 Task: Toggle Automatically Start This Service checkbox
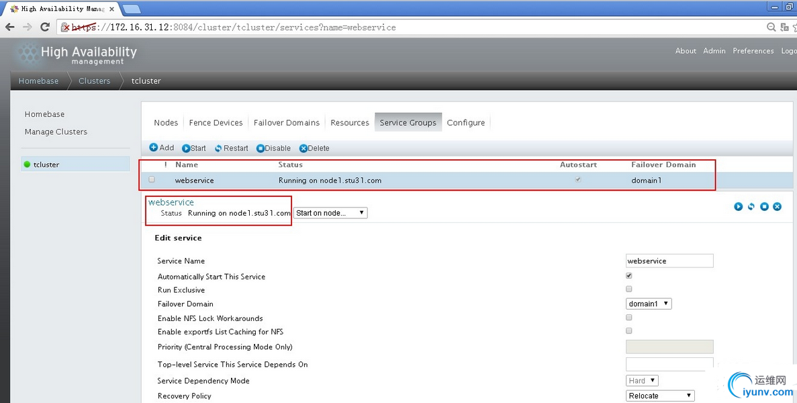click(x=628, y=275)
